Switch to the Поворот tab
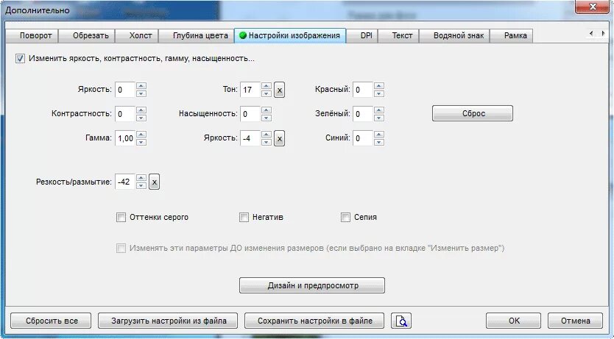Screen dimensions: 614x339 (x=32, y=35)
